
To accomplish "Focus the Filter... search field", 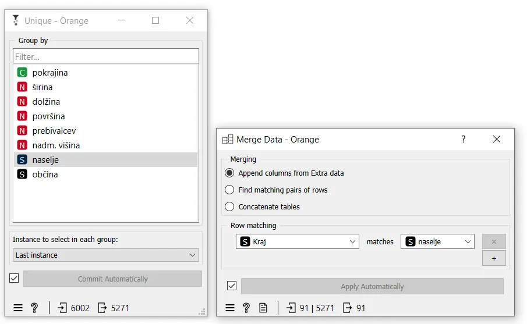I will [106, 56].
